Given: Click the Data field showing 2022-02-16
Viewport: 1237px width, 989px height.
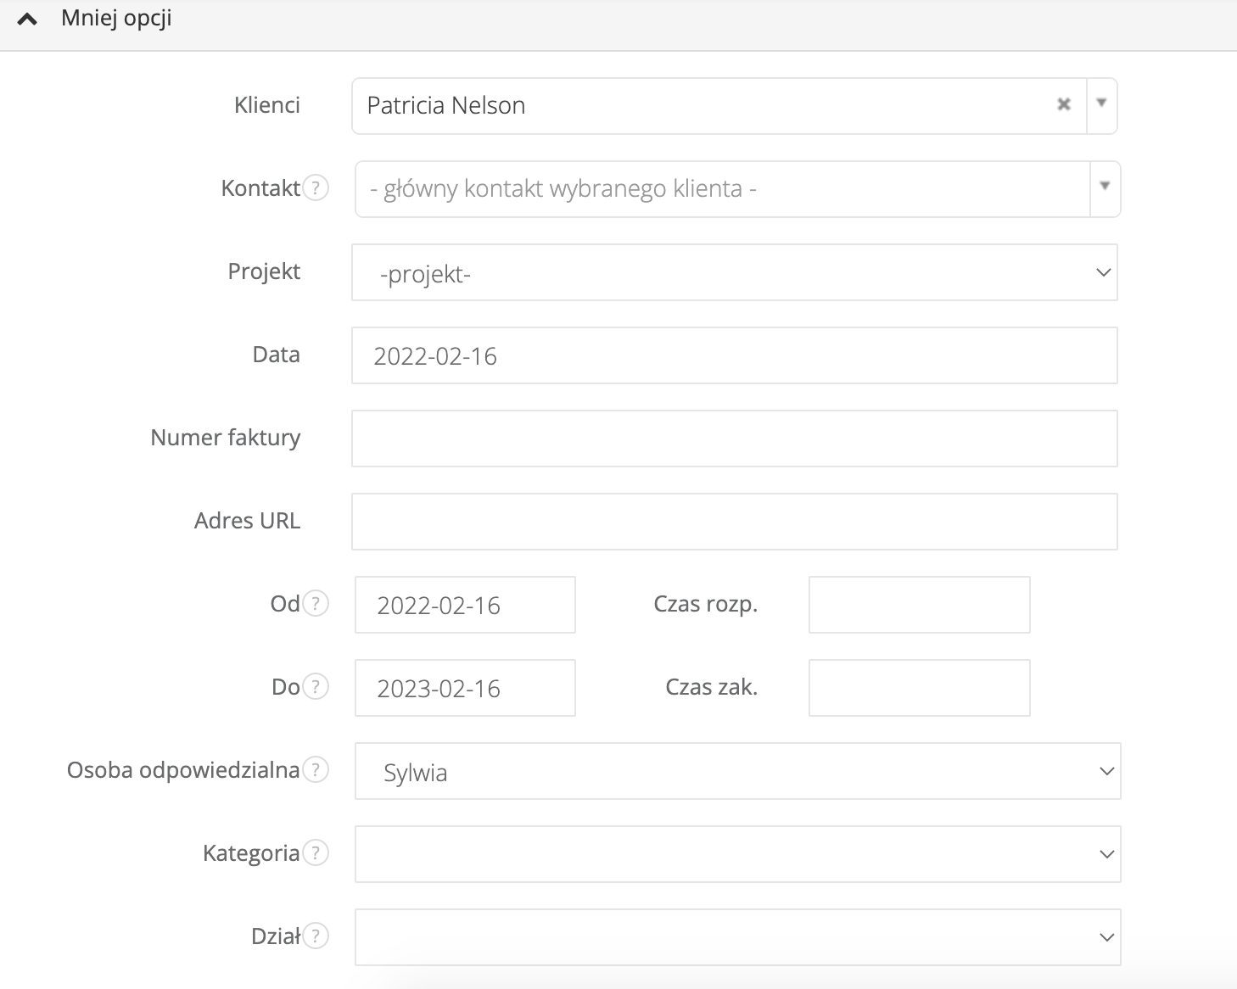Looking at the screenshot, I should (x=734, y=355).
